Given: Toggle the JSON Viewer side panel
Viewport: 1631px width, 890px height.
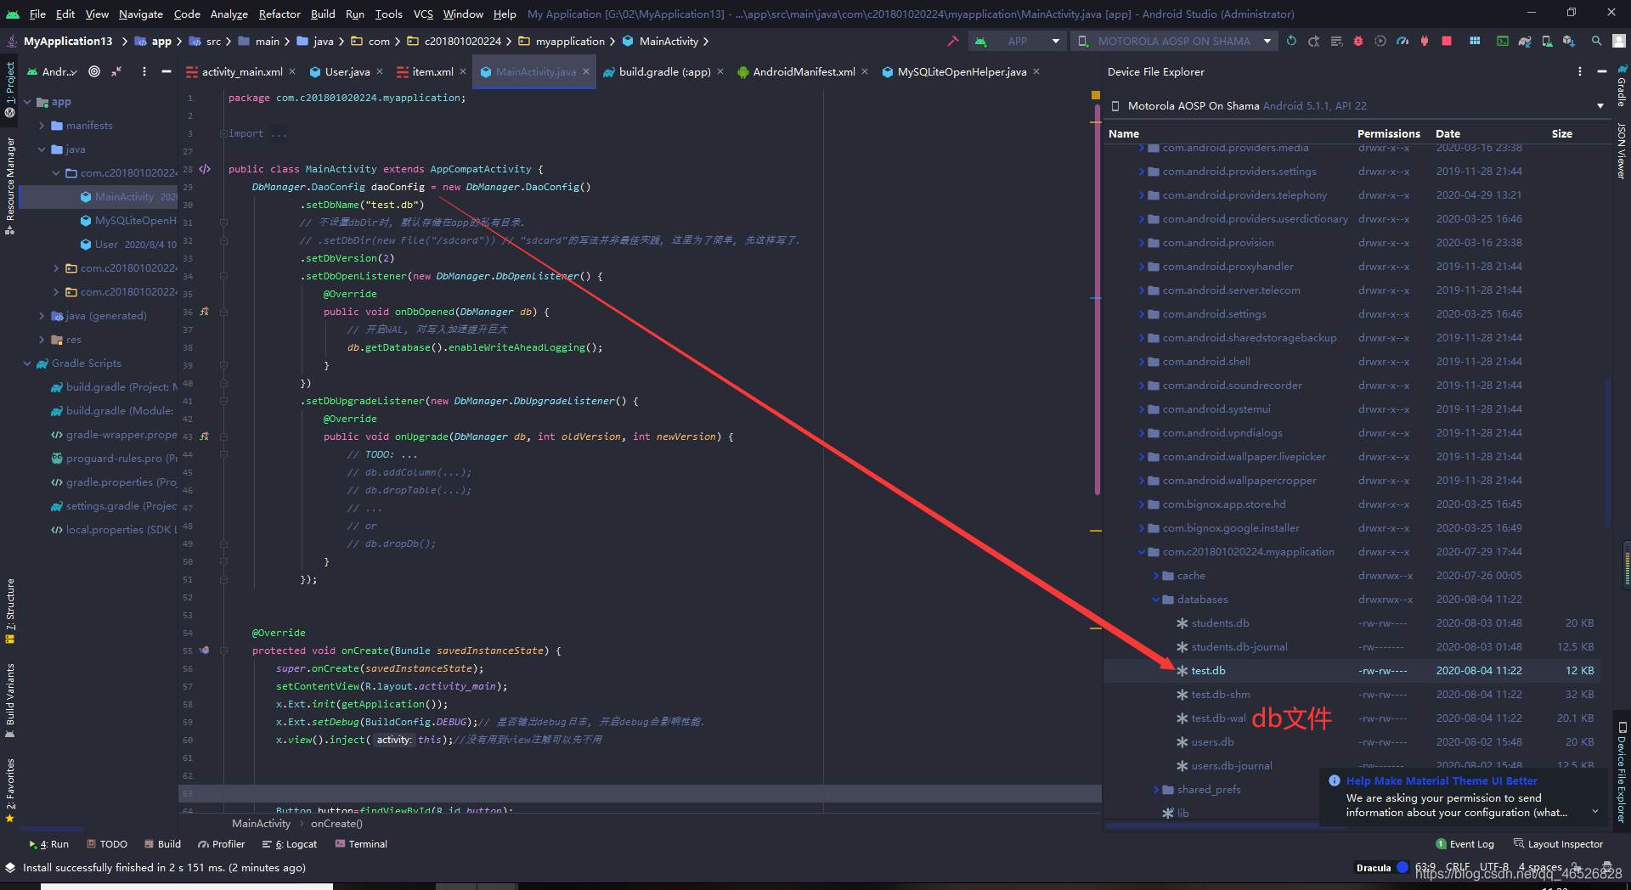Looking at the screenshot, I should (x=1622, y=151).
